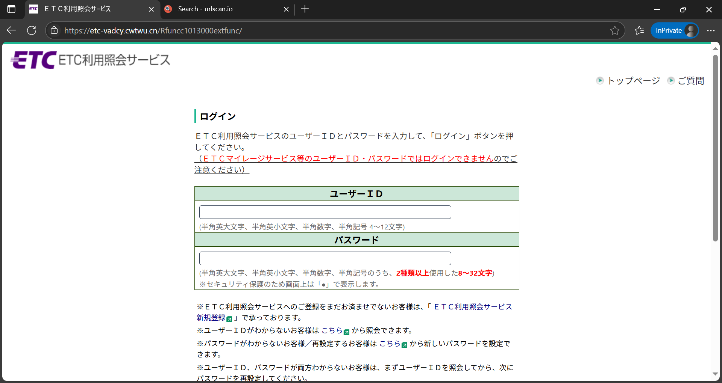
Task: Click the red ETCマイレージサービス warning text
Action: (348, 159)
